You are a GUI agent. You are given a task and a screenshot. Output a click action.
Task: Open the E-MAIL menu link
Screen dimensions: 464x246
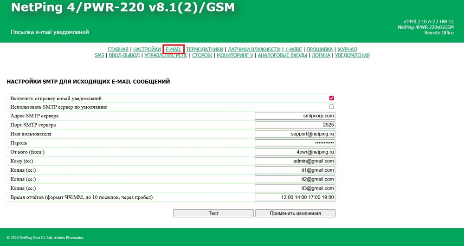tap(174, 49)
